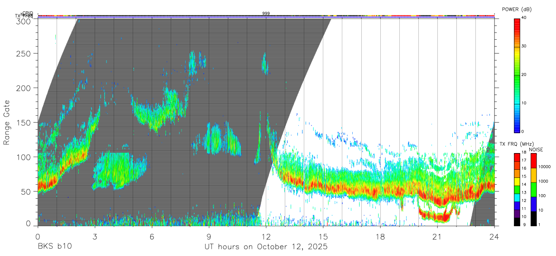556x256 pixels.
Task: Click the 10 tick on the POWER (dB) scale
Action: pyautogui.click(x=524, y=103)
